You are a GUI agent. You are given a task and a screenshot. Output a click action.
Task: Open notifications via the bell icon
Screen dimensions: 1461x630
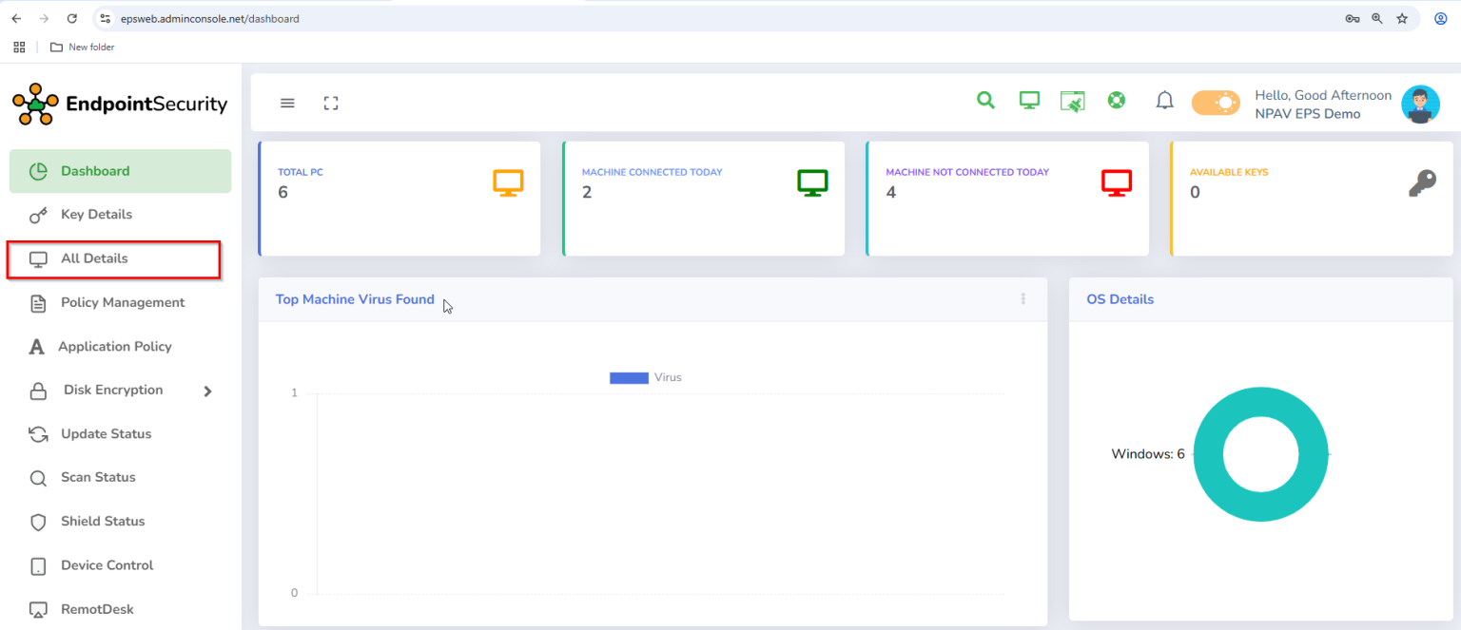pyautogui.click(x=1164, y=100)
